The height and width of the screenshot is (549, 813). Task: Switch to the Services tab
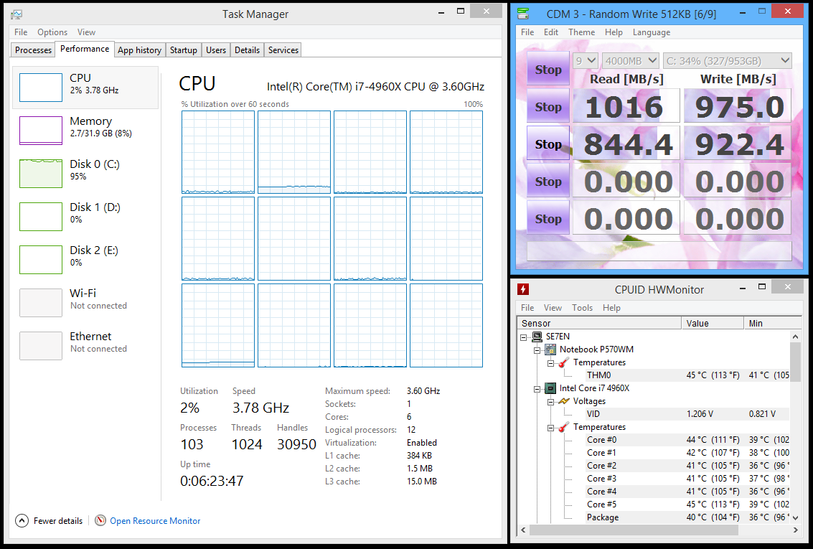click(x=283, y=50)
